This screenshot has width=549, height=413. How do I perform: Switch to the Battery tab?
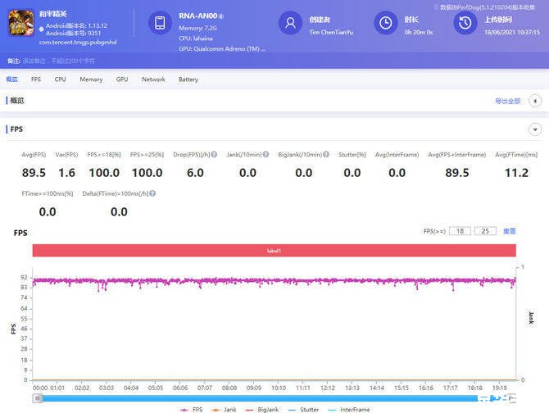point(188,79)
